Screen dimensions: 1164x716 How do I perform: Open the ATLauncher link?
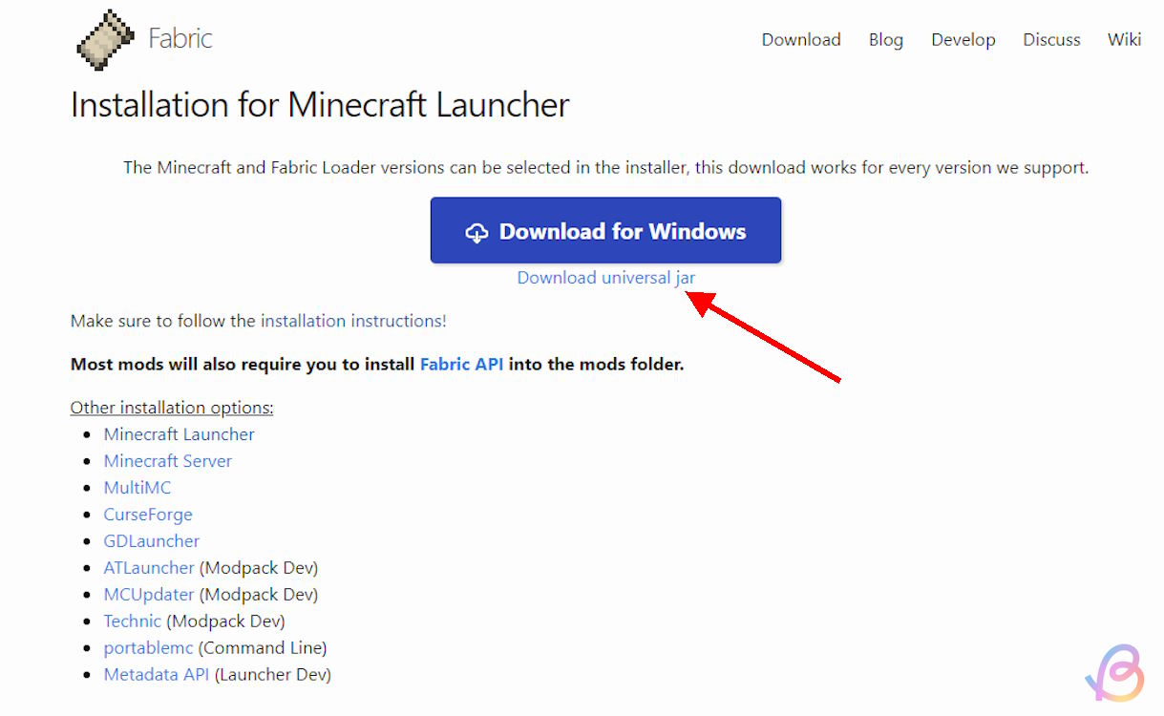(x=149, y=568)
